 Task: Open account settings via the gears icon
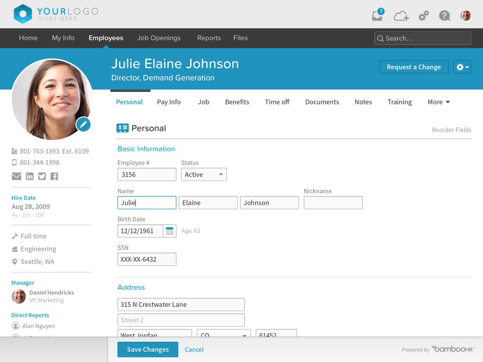[423, 16]
